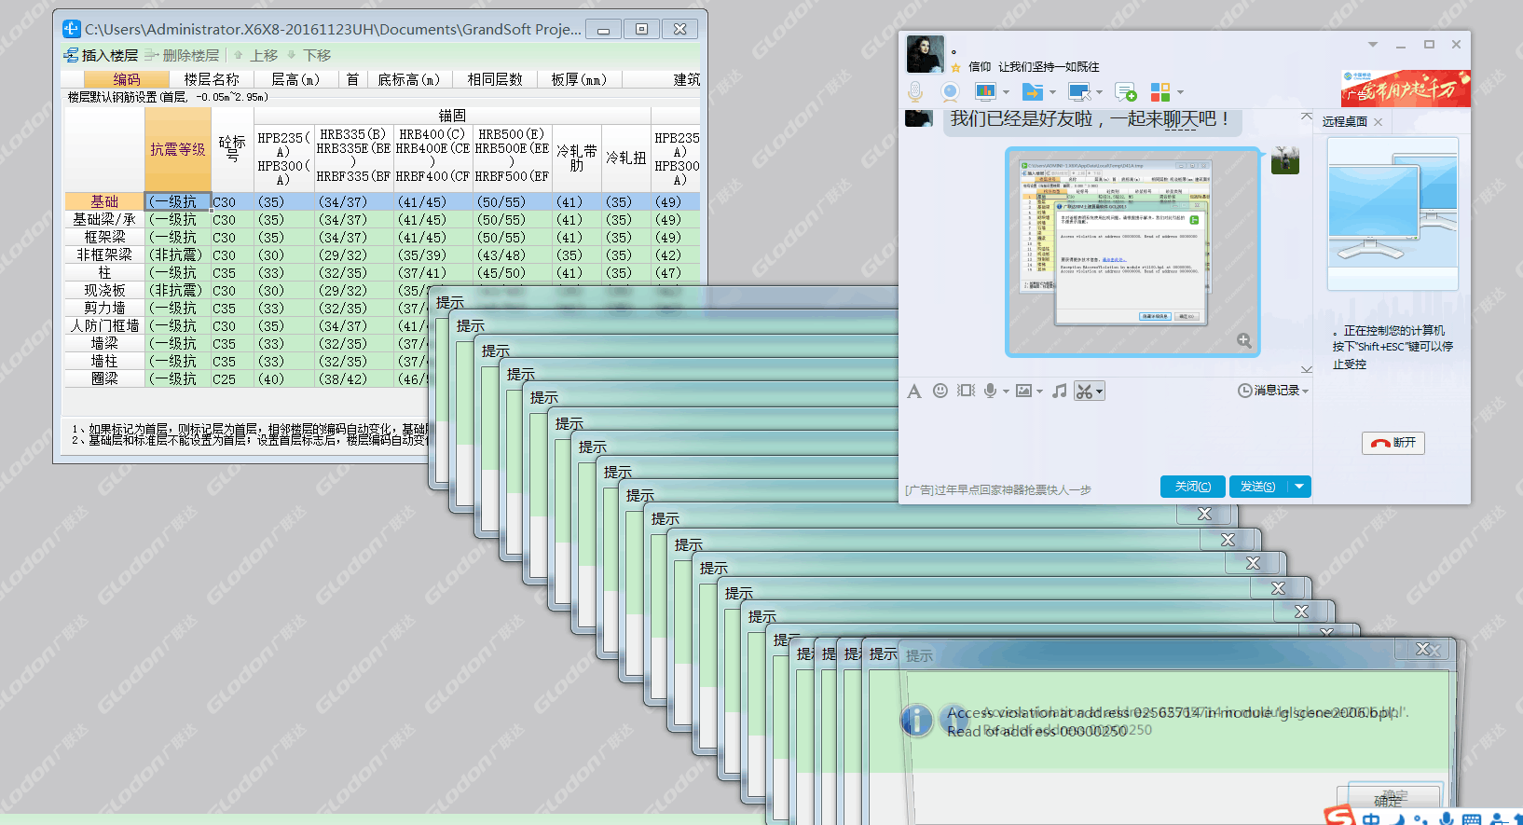Click the GrandSoft app icon in the title bar
The height and width of the screenshot is (825, 1523).
click(x=72, y=29)
